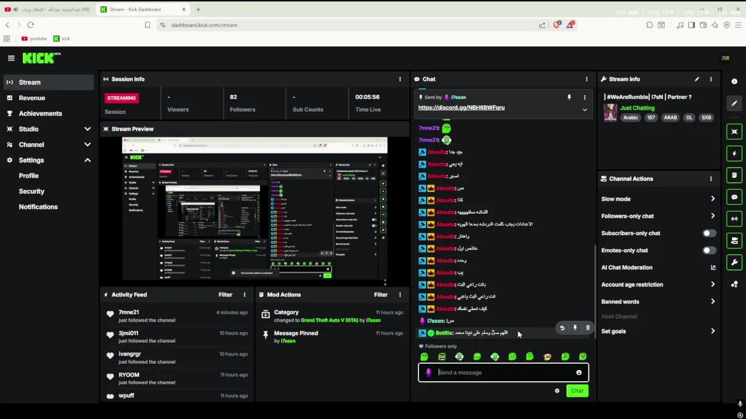The image size is (746, 419).
Task: Click 7mne21 in the Activity Feed
Action: pos(128,313)
